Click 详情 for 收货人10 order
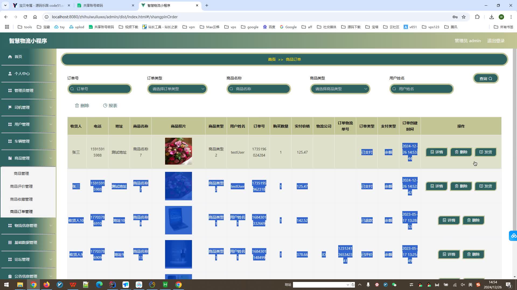Screen dimensions: 517x290 (449, 220)
